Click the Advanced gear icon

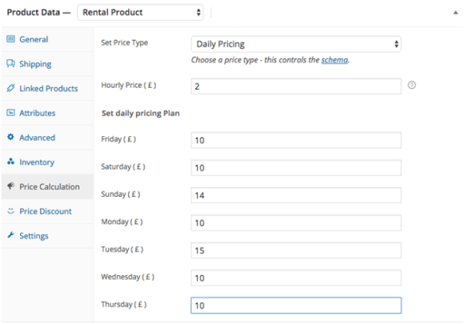pos(10,137)
